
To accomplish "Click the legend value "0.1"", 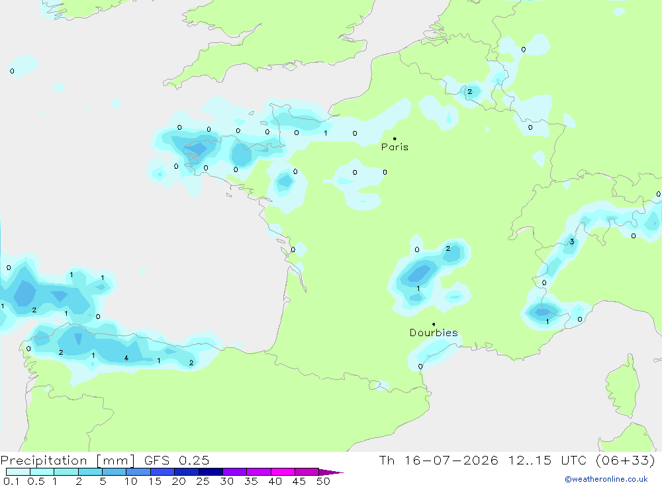I will pyautogui.click(x=11, y=481).
